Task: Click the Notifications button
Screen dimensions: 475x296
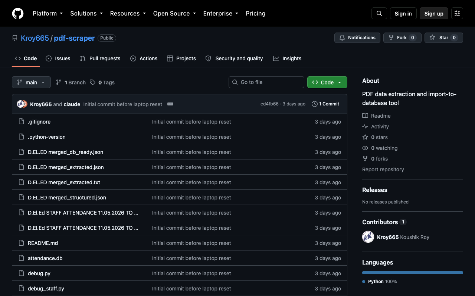Action: 357,38
